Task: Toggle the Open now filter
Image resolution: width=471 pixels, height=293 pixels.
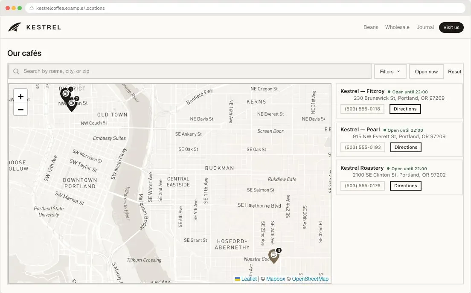Action: pyautogui.click(x=426, y=72)
